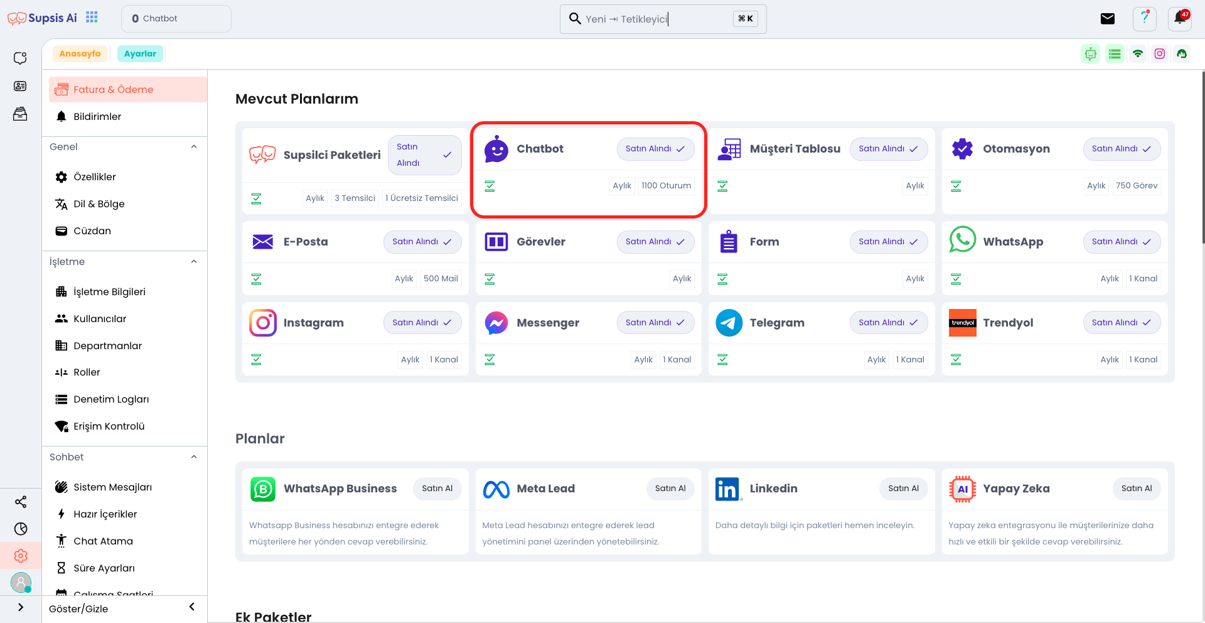The width and height of the screenshot is (1205, 623).
Task: Open the chat bubble icon in left rail
Action: tap(20, 58)
